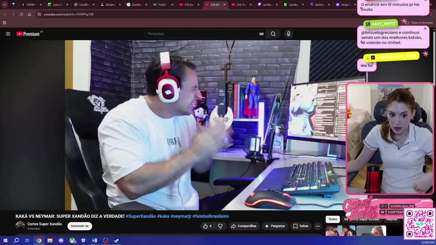Screen dimensions: 436x245
Task: Open Xbox app from taskbar
Action: (x=72, y=241)
